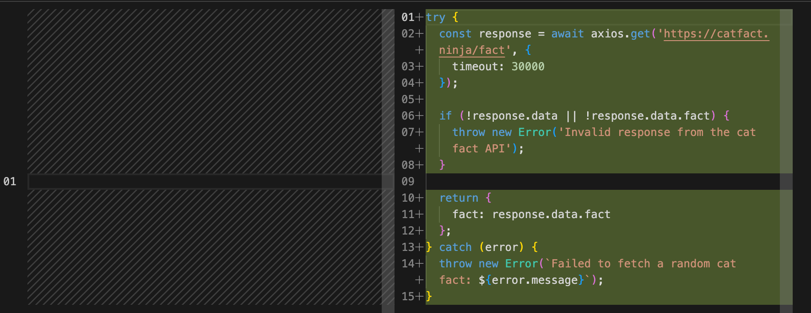Click 'fact: response.data.fact' on line 11

pos(531,214)
